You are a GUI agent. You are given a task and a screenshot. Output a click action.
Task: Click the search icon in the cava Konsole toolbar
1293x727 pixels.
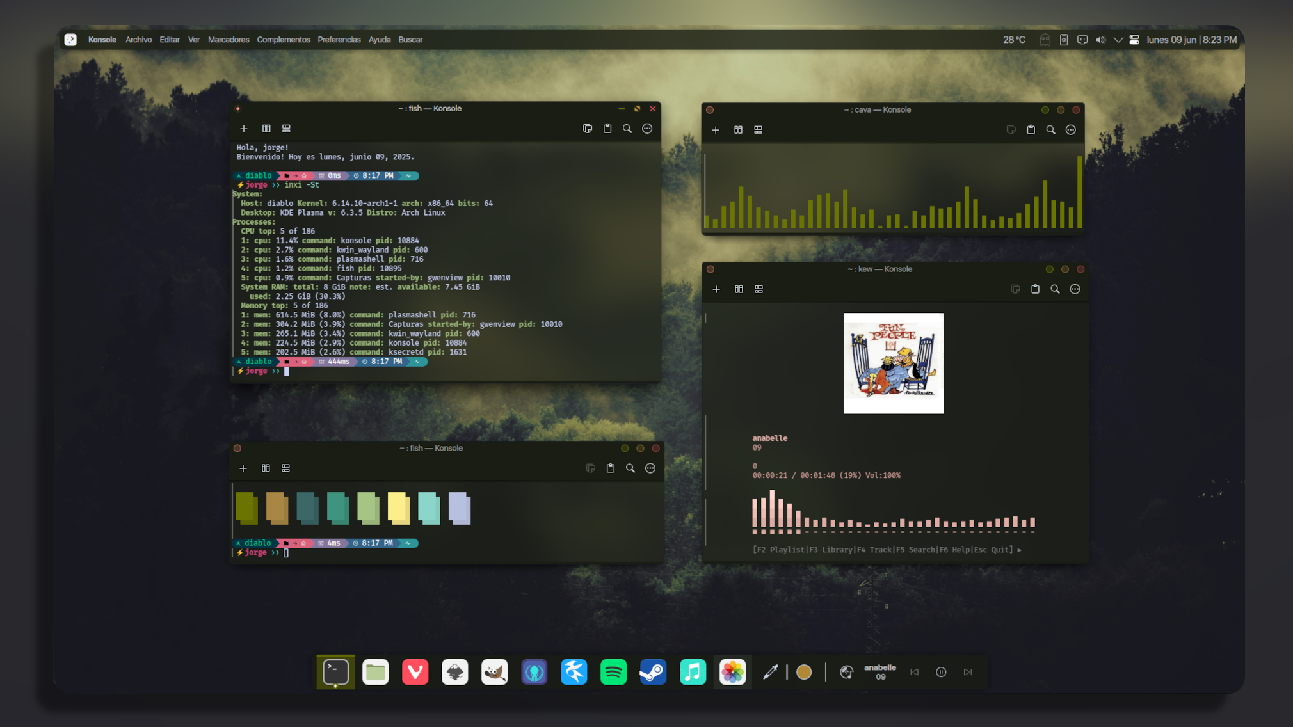1051,130
